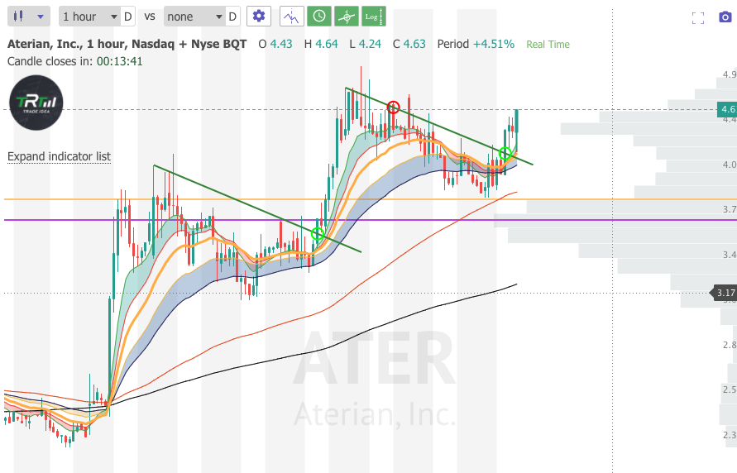
Task: Open chart settings with the gear icon
Action: [259, 17]
